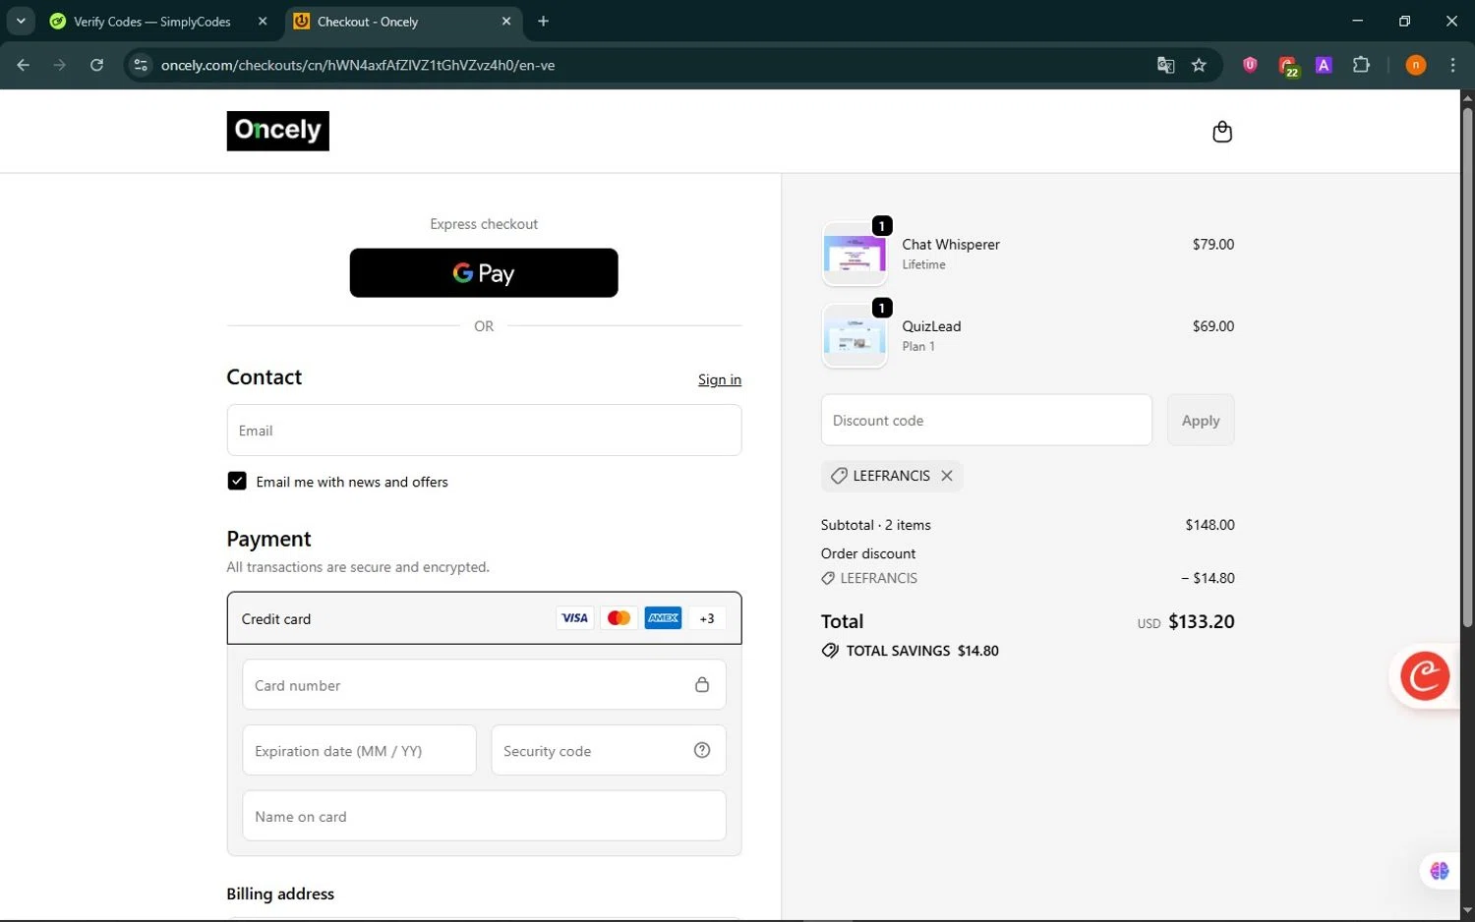Select the Credit card payment option
Viewport: 1475px width, 922px height.
coord(484,618)
